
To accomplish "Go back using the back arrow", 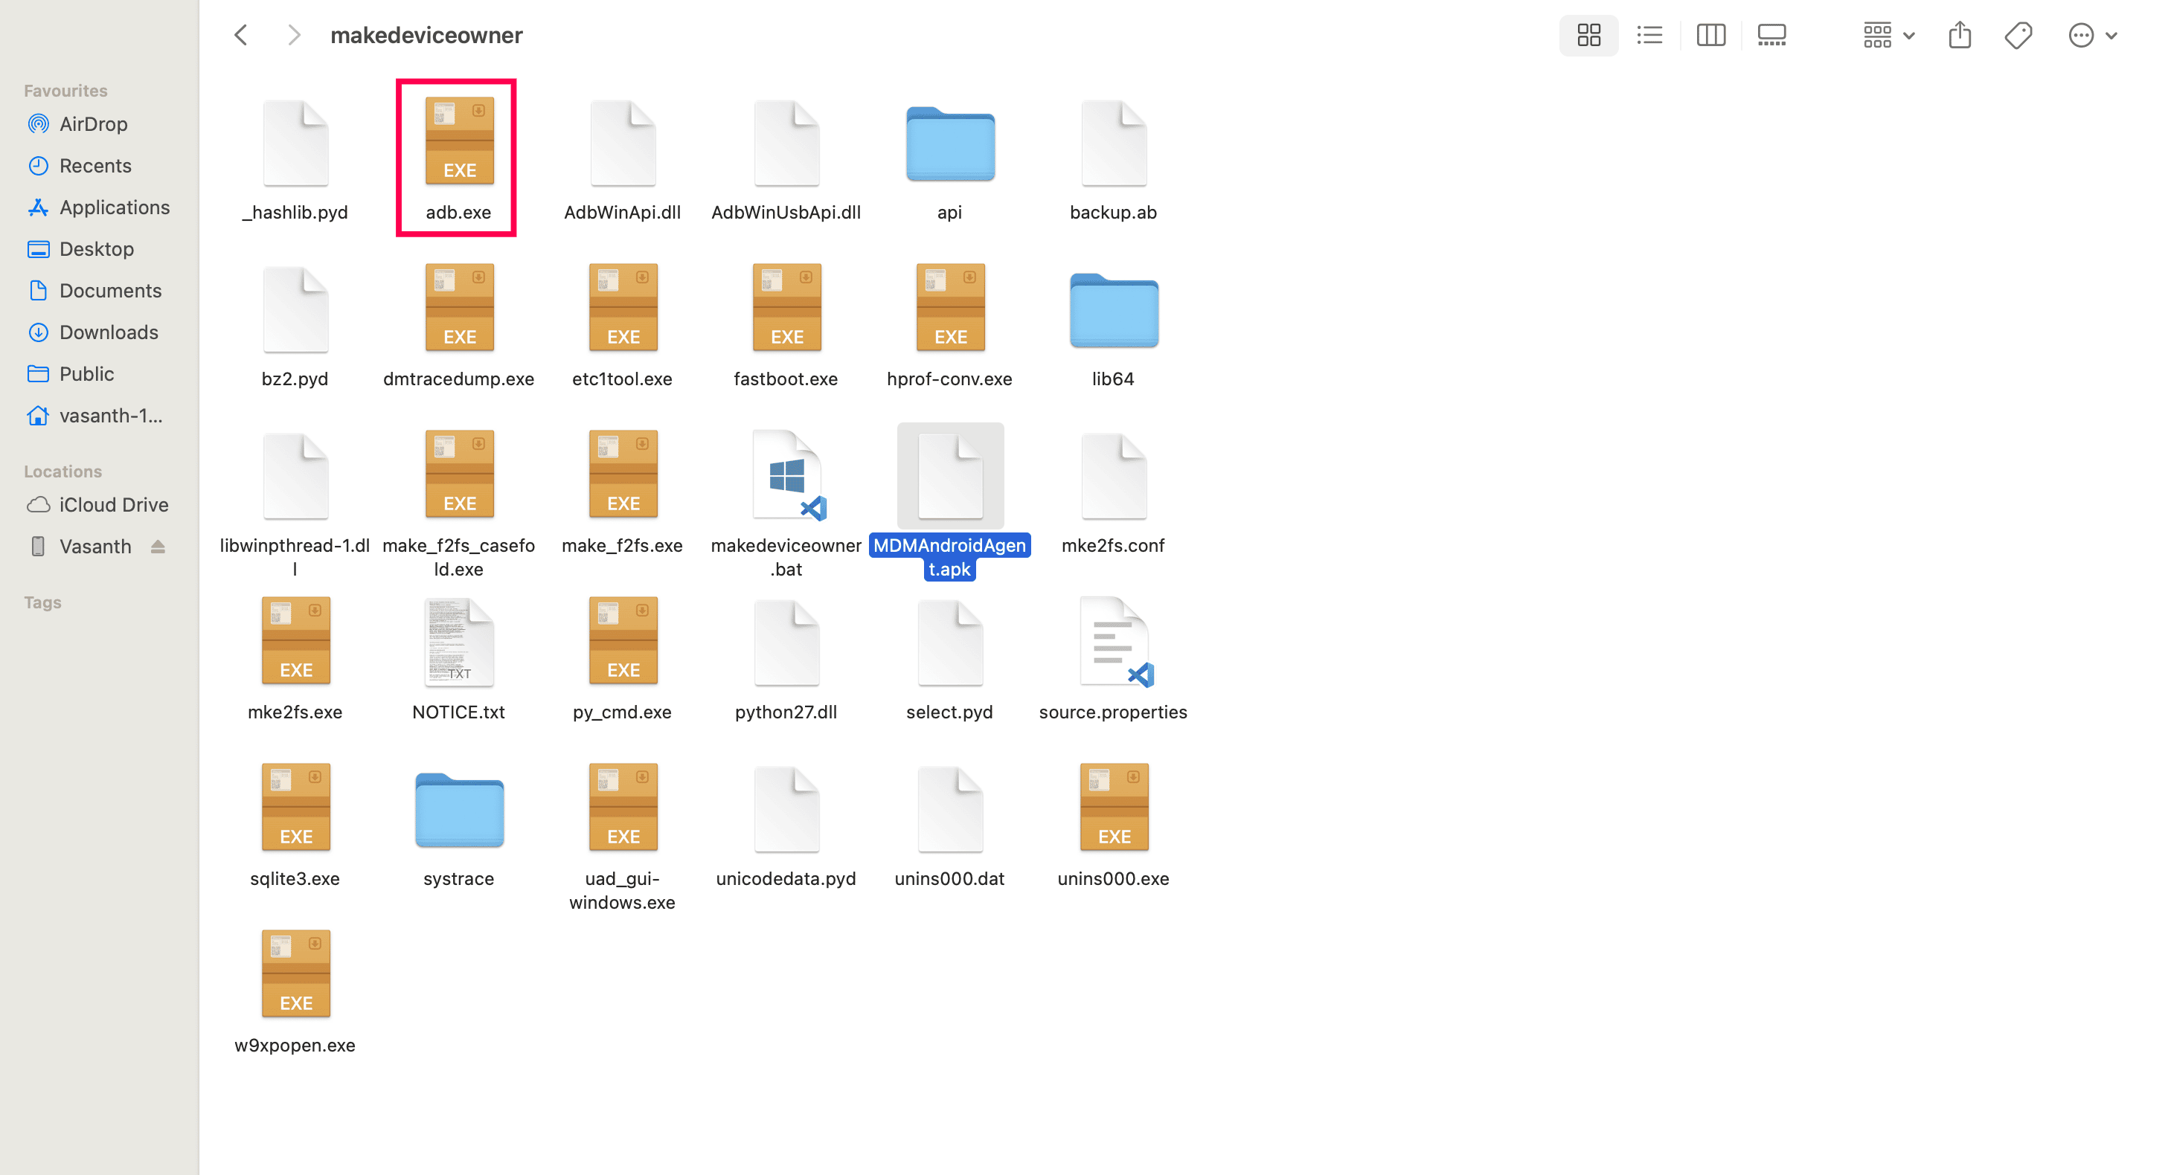I will pos(242,36).
